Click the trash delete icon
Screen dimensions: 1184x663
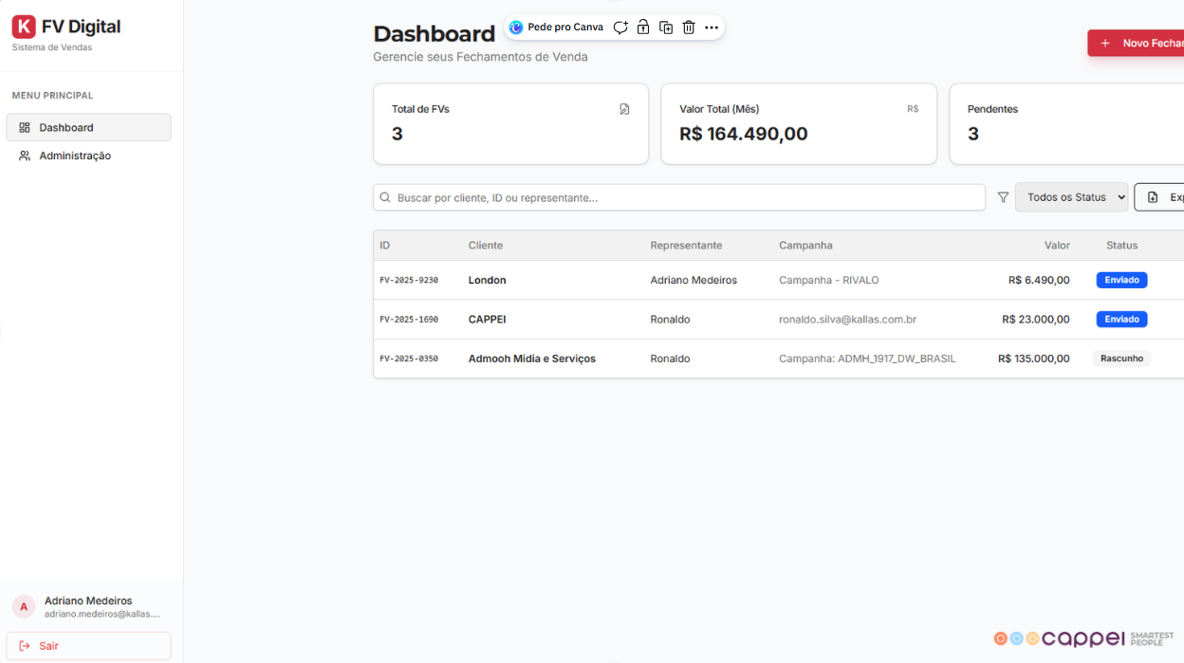point(689,28)
